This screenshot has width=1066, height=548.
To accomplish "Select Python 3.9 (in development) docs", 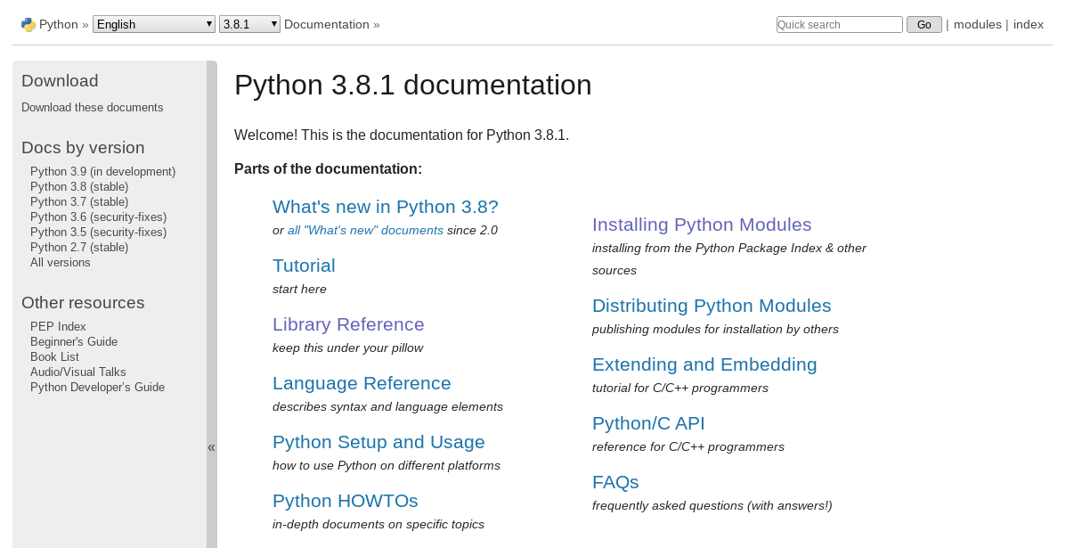I will 102,171.
